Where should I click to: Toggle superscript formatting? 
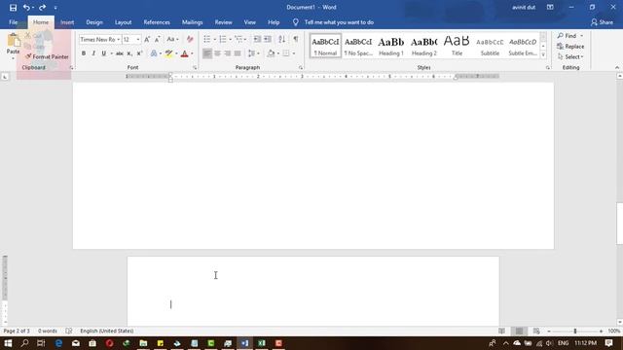coord(139,53)
